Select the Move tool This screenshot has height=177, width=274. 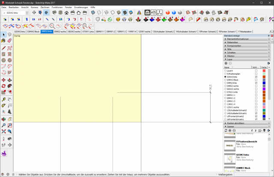point(3,80)
